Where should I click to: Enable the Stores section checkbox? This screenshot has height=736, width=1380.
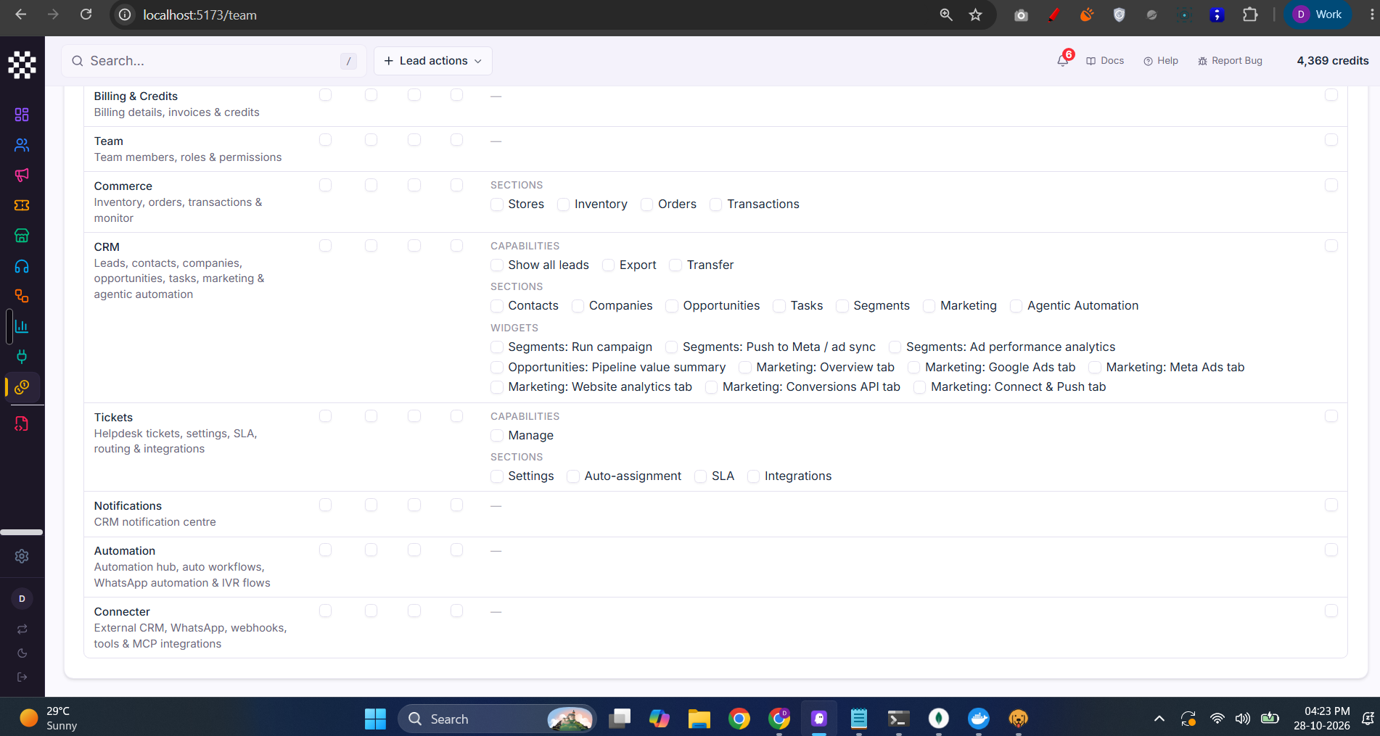point(497,204)
